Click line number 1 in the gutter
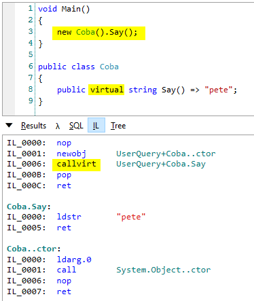Image resolution: width=254 pixels, height=301 pixels. pyautogui.click(x=31, y=8)
